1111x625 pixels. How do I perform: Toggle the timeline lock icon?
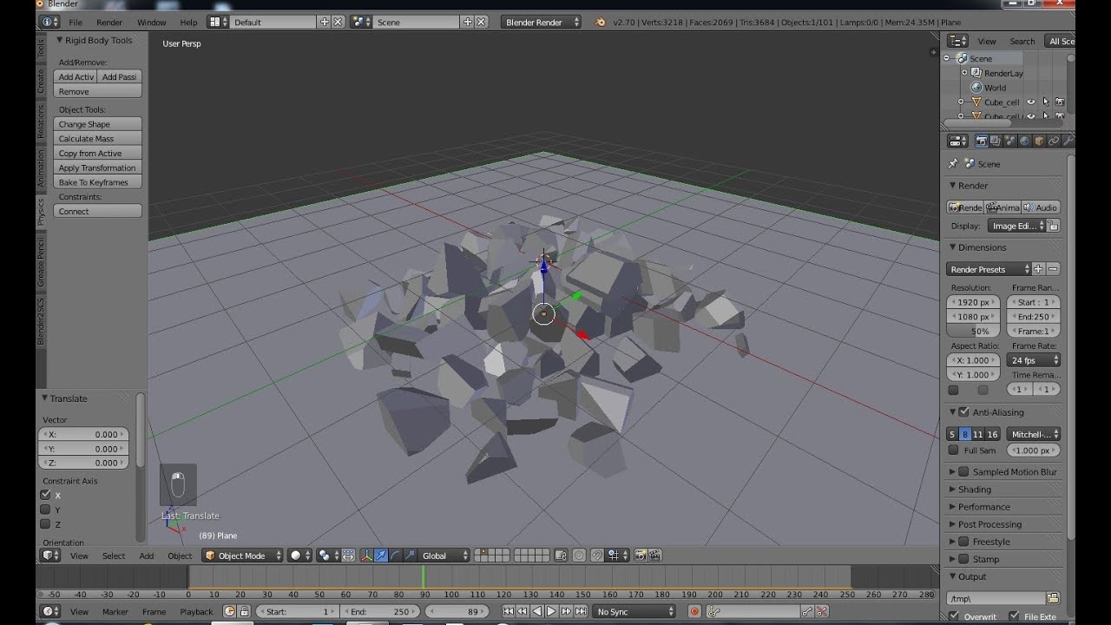(245, 611)
